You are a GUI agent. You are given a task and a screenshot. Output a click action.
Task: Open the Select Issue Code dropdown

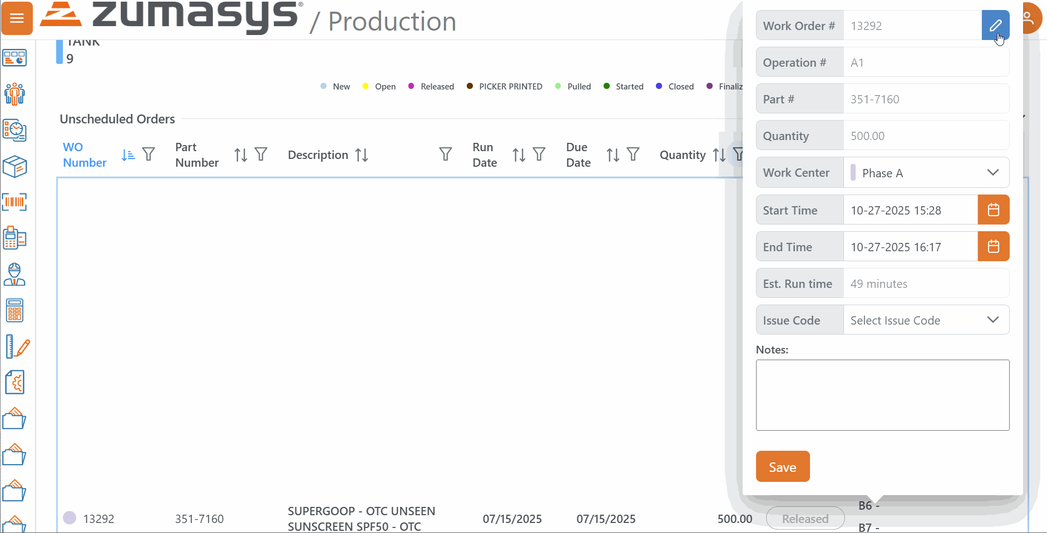994,320
